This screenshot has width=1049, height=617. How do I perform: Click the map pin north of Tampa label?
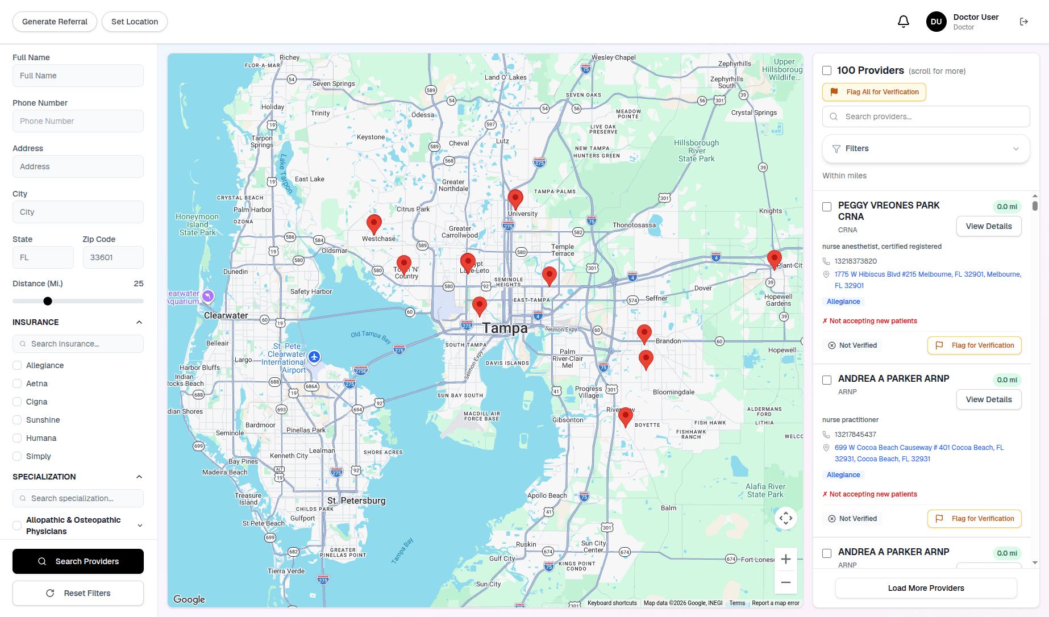[x=480, y=306]
